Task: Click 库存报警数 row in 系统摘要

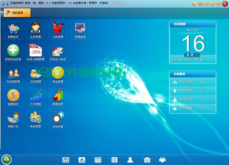Action: (193, 91)
